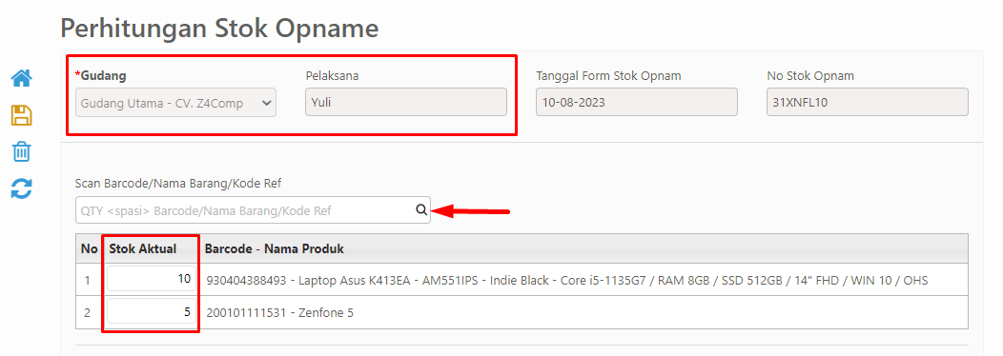Edit Stok Aktual value 5 for Zenfone 5
The width and height of the screenshot is (1003, 356).
(152, 312)
